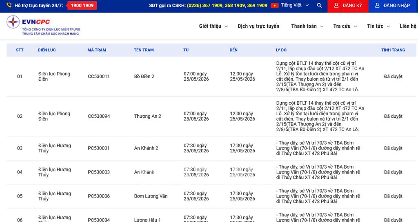
Task: Expand the Tra cứu menu
Action: 345,26
